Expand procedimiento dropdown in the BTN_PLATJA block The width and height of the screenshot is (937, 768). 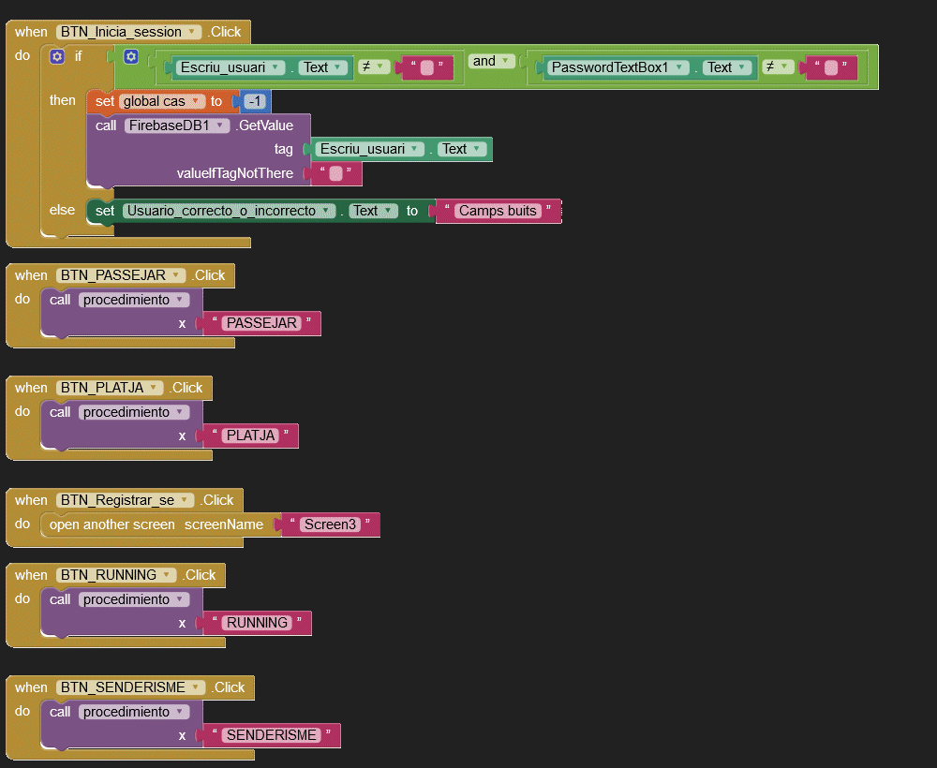tap(181, 412)
